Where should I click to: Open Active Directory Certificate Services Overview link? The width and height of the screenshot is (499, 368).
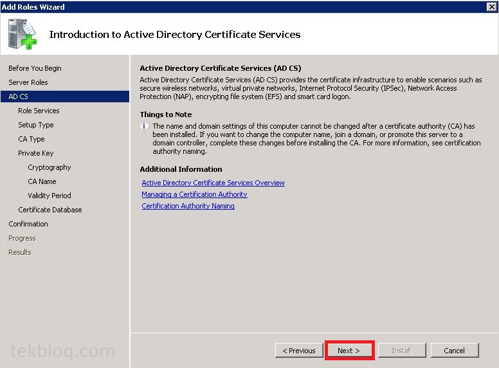pyautogui.click(x=213, y=183)
